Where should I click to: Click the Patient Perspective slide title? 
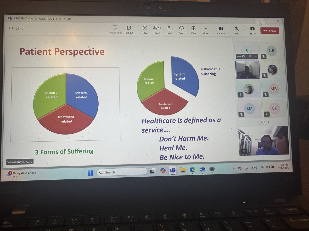62,52
